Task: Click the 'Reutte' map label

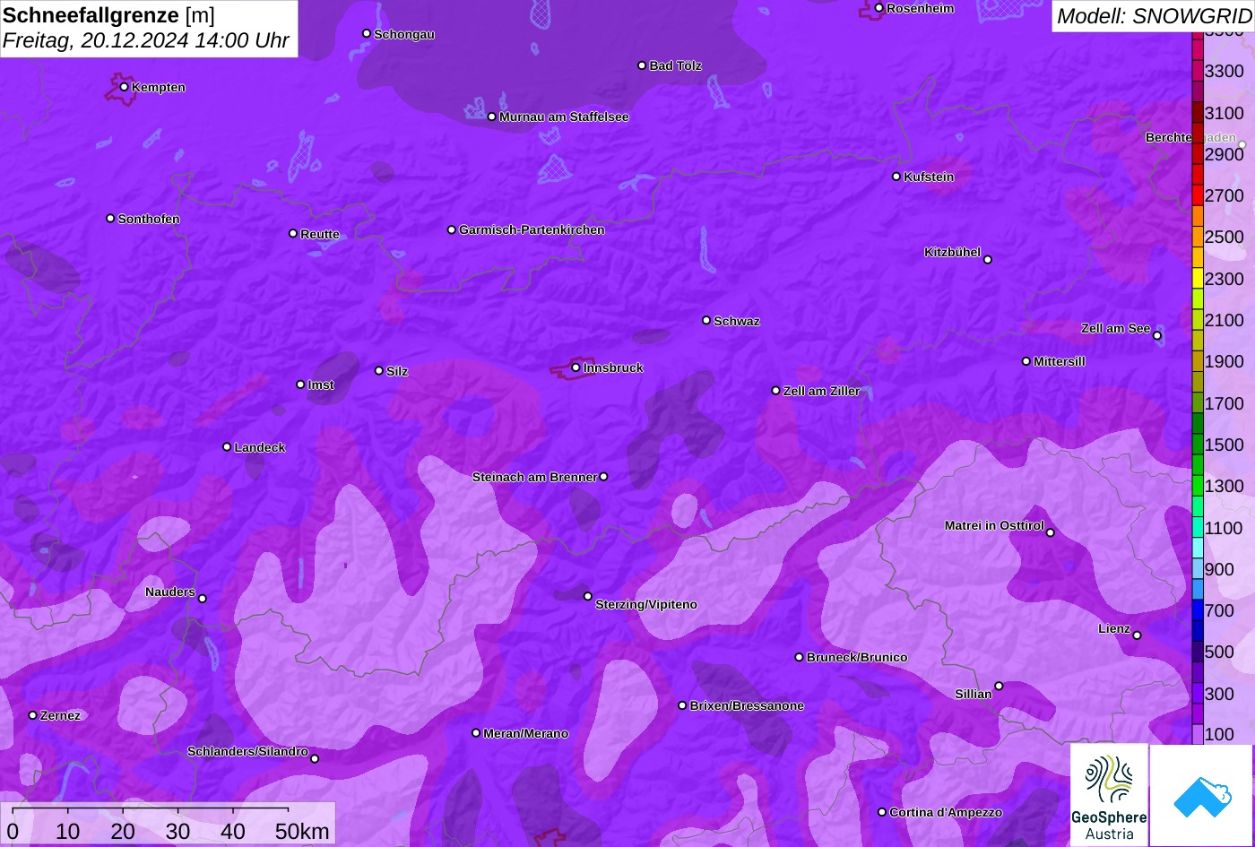Action: click(x=320, y=234)
